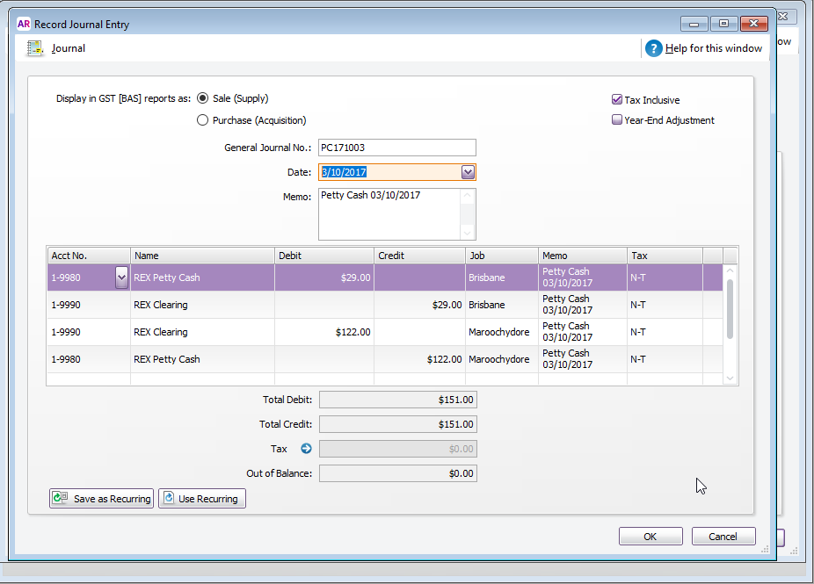Click REX Clearing in the $122.00 debit row
The image size is (814, 584).
[x=160, y=332]
